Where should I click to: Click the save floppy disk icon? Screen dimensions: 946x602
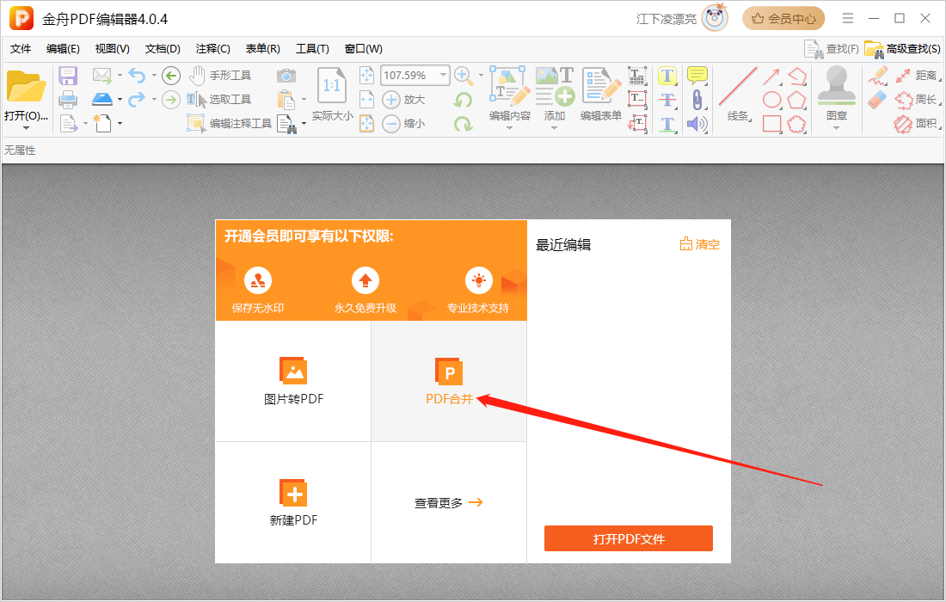[x=68, y=76]
